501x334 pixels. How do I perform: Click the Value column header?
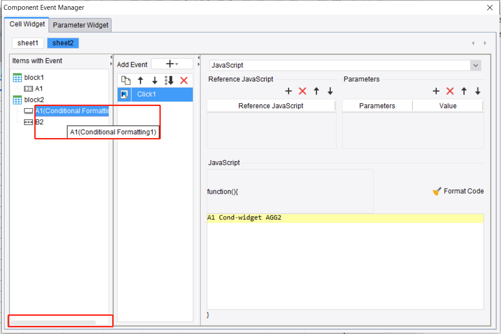coord(448,106)
